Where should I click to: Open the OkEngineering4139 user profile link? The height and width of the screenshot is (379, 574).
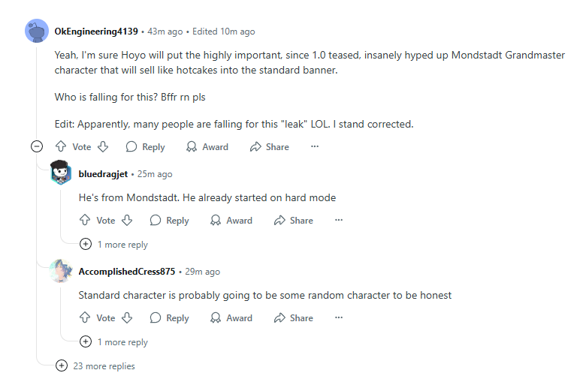click(96, 32)
